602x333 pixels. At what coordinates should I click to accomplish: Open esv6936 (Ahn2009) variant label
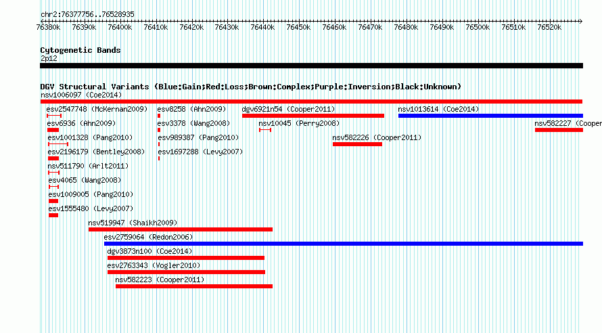[81, 123]
